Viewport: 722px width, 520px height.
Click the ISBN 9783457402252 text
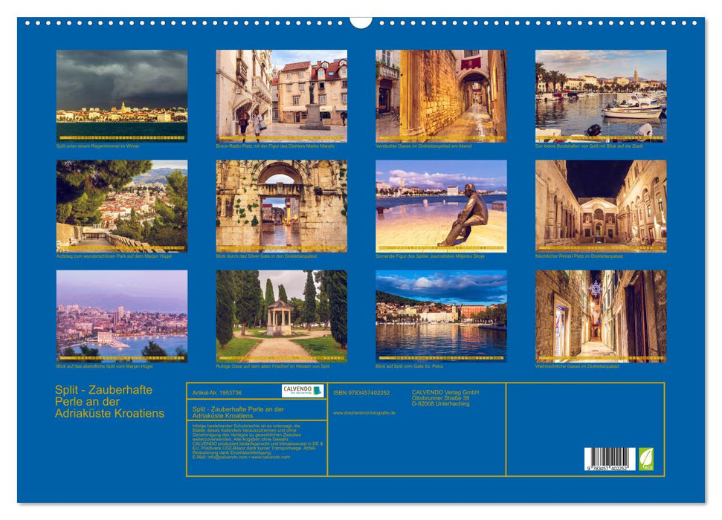click(x=361, y=393)
